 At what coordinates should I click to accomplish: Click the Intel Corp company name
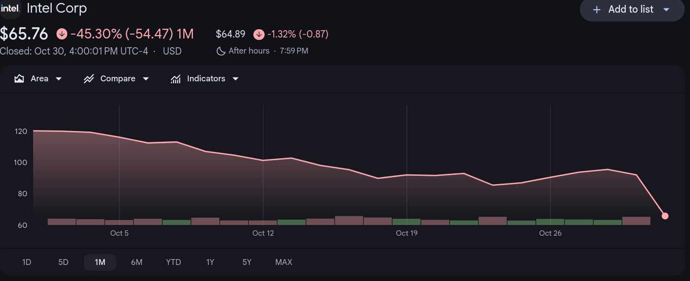coord(57,8)
